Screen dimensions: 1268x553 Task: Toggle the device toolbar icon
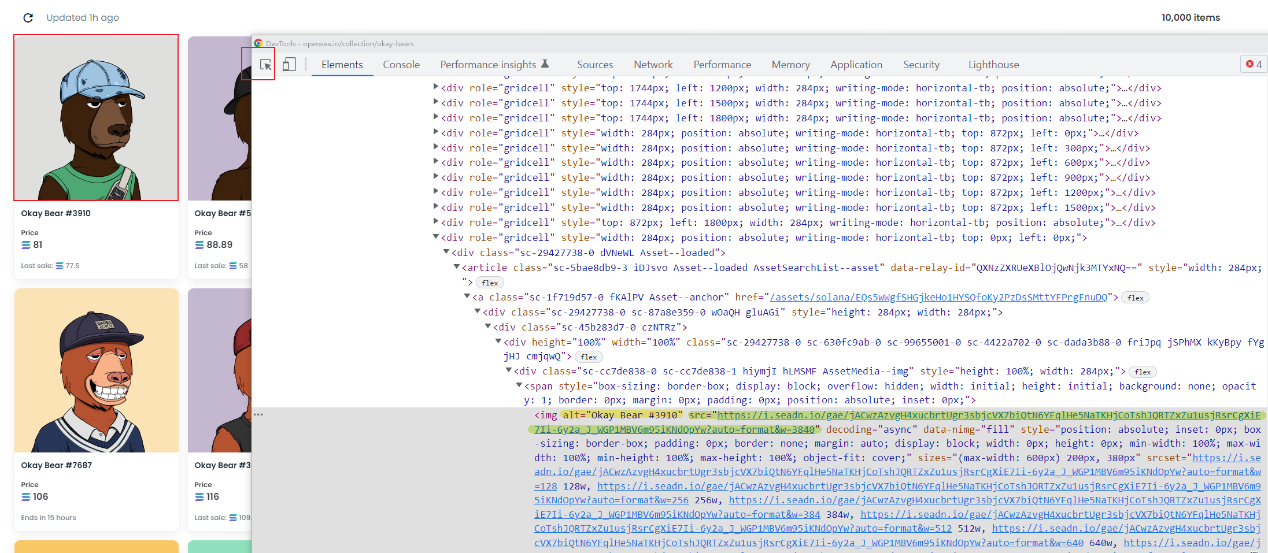click(289, 65)
